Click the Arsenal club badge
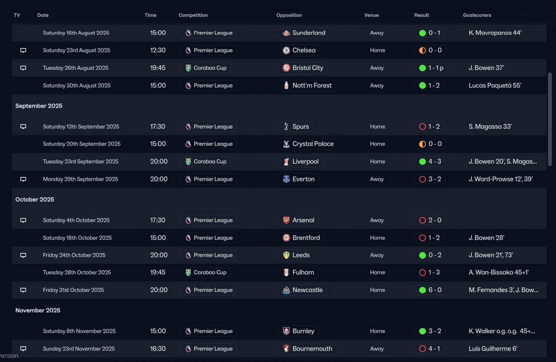556x362 pixels. 286,220
